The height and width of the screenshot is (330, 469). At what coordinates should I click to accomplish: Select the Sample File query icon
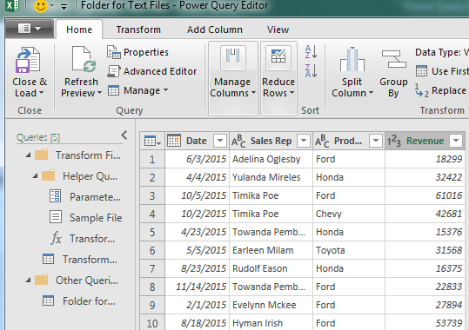tap(56, 217)
